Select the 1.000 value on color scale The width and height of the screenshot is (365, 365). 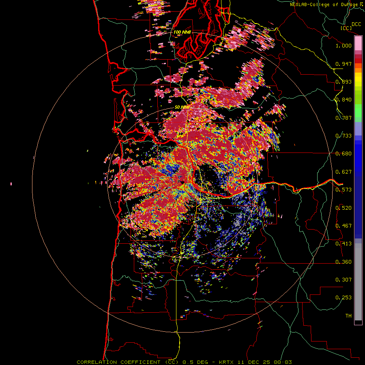[x=344, y=45]
